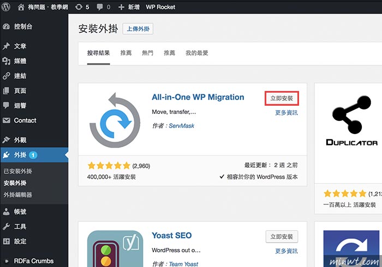Viewport: 382px width, 267px height.
Task: Open the Contact menu item
Action: [x=25, y=120]
